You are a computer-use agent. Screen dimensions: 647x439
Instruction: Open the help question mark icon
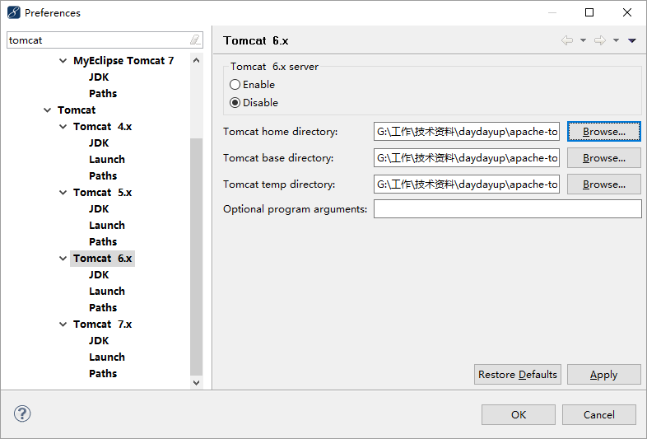(22, 413)
